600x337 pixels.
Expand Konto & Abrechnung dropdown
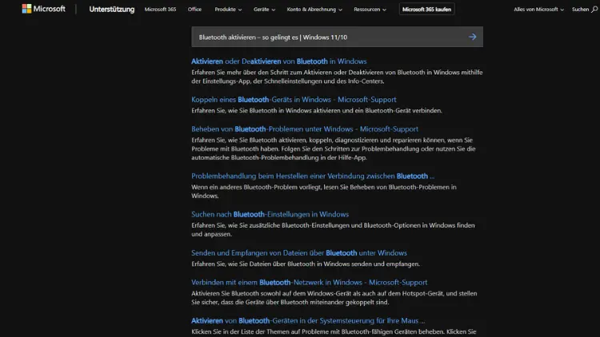pyautogui.click(x=314, y=9)
